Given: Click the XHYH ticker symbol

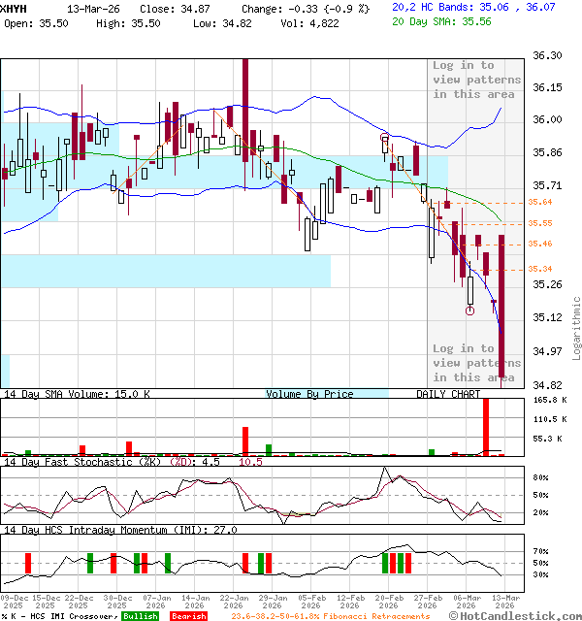Looking at the screenshot, I should (x=14, y=8).
